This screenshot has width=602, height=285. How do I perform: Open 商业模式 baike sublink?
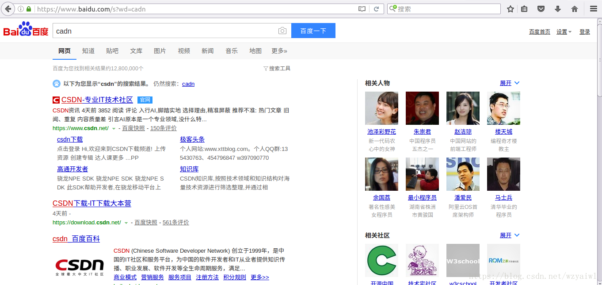(125, 277)
